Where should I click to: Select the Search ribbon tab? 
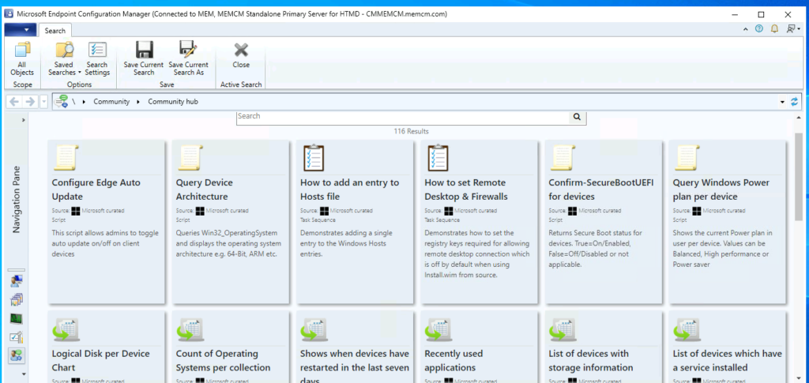click(55, 31)
